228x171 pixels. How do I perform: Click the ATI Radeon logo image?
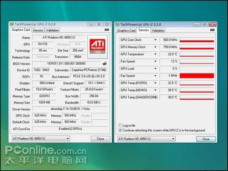tap(97, 46)
